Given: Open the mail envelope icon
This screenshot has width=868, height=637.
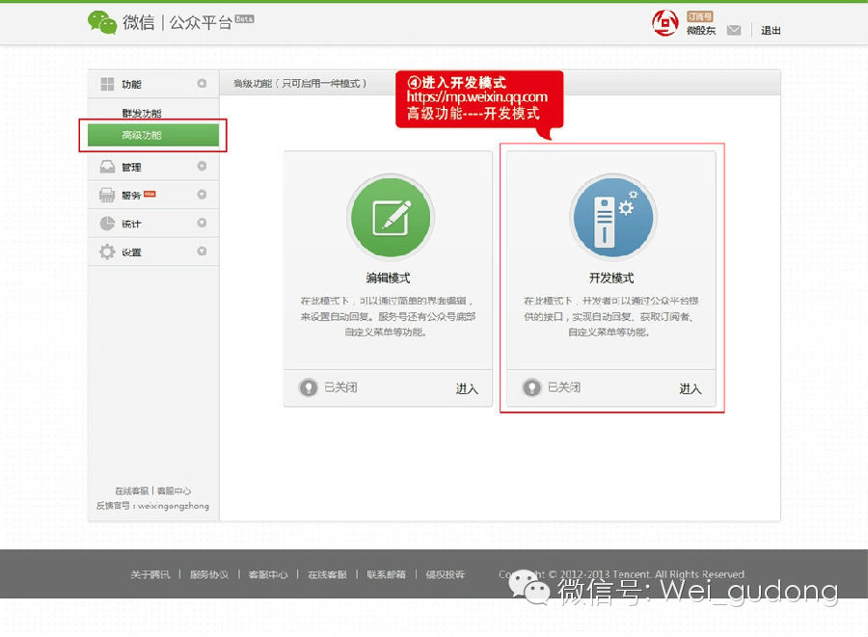Looking at the screenshot, I should pyautogui.click(x=734, y=31).
